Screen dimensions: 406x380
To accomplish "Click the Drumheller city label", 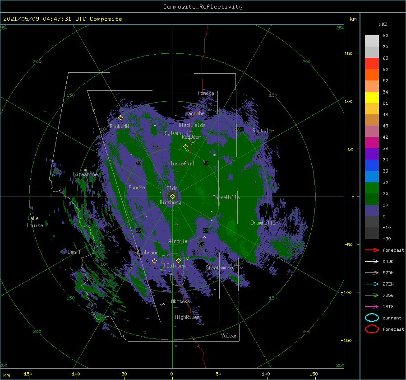I will click(x=264, y=223).
